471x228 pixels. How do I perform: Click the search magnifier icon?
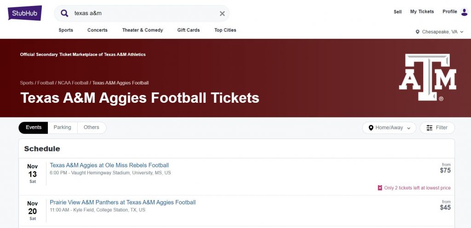click(64, 13)
